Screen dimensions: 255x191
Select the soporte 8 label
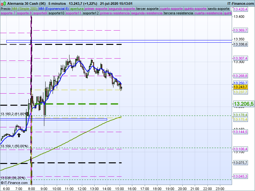click(x=24, y=13)
